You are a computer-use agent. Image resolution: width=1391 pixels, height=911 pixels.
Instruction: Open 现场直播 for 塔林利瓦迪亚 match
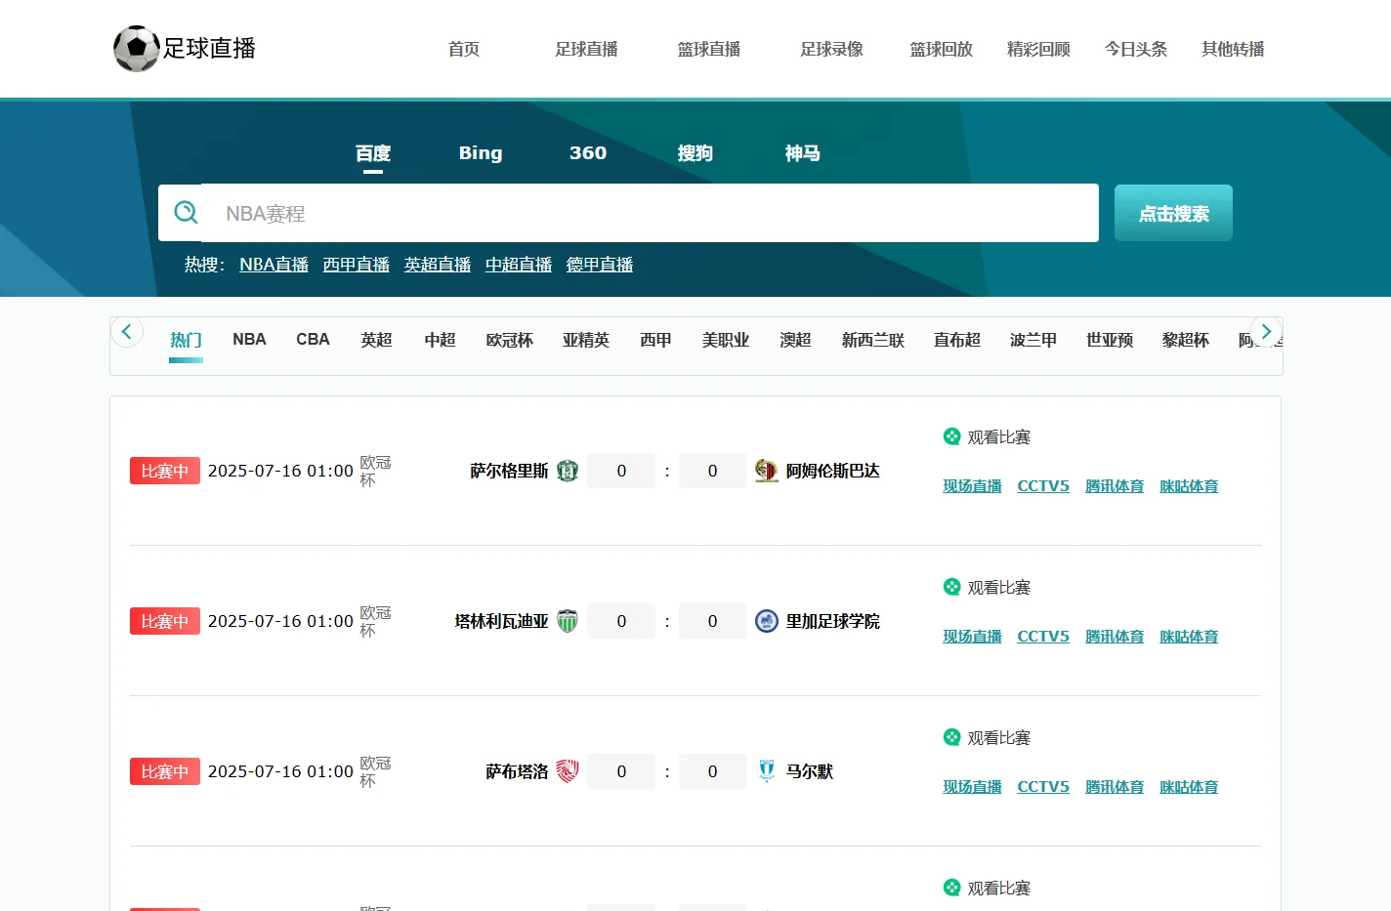click(972, 637)
